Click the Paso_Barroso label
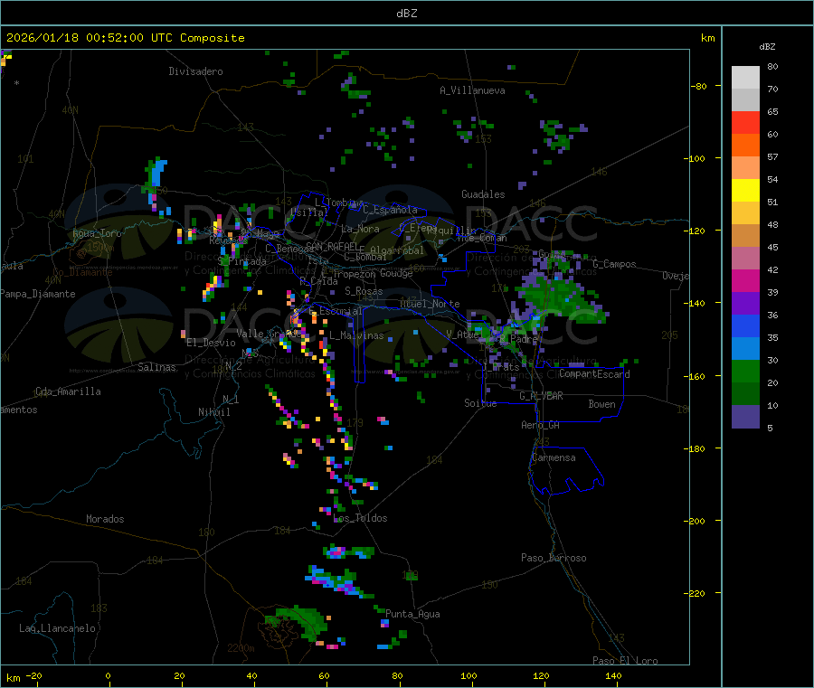Screen dimensions: 814x688 [554, 558]
